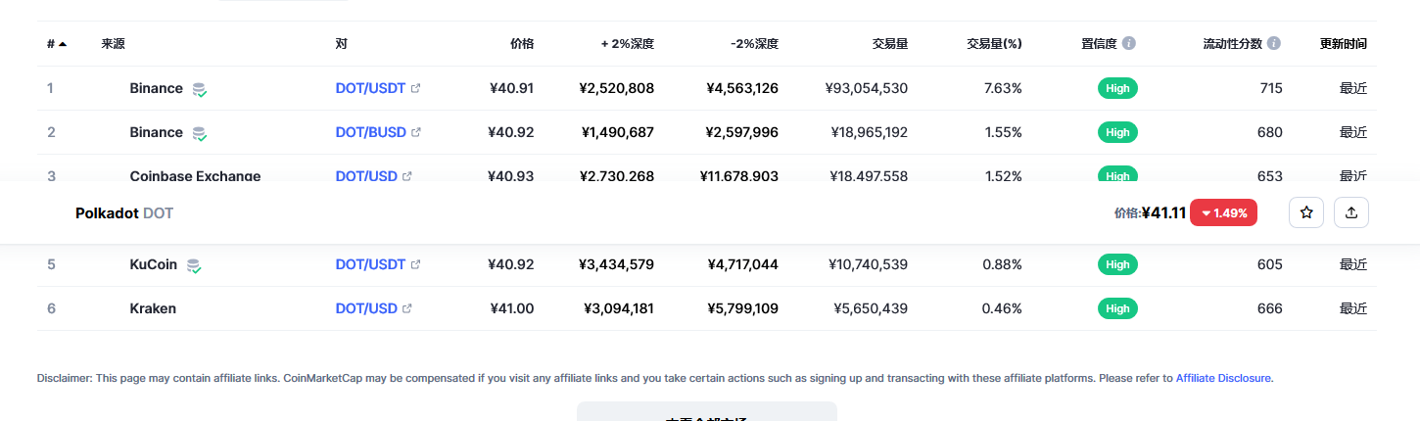Click the sort arrow beside the # header
This screenshot has width=1420, height=421.
pos(63,44)
